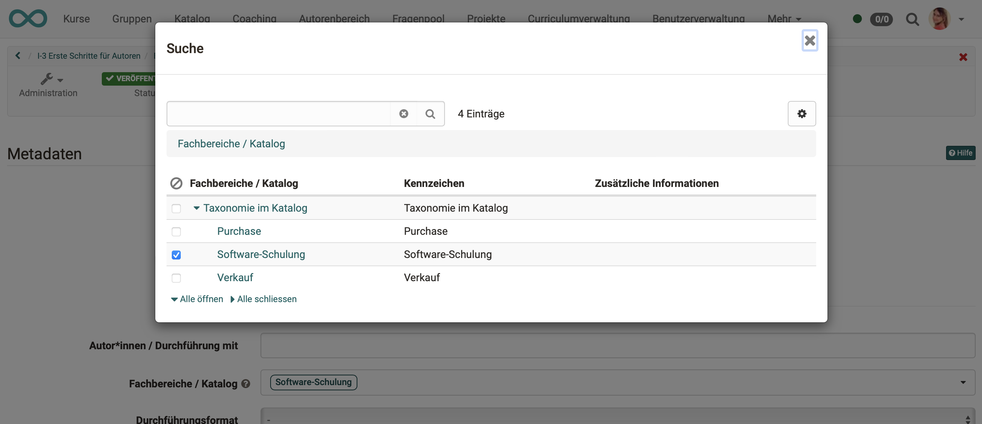Open the global search magnifier in top bar
Image resolution: width=982 pixels, height=424 pixels.
pos(913,19)
